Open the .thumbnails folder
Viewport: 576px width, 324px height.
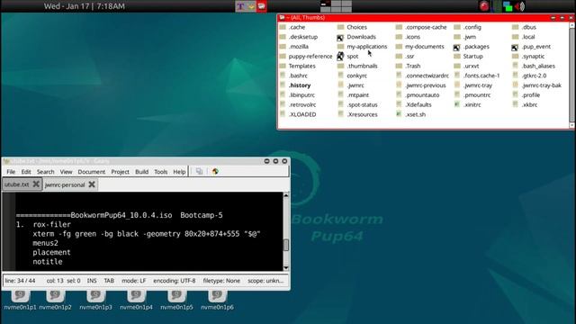point(357,66)
